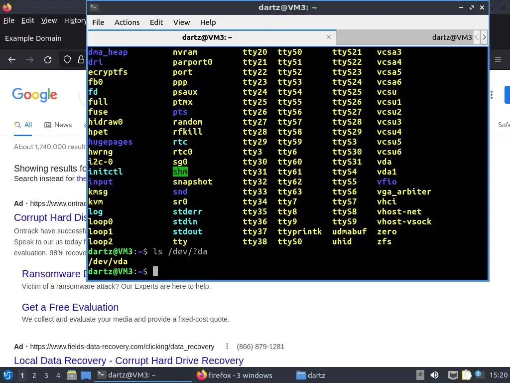Activate dartz@VM3 terminal taskbar entry
This screenshot has height=383, width=510.
pyautogui.click(x=143, y=375)
